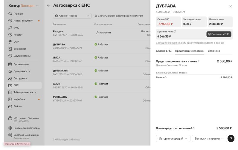Click the question mark hint near К уплате в июне
The width and height of the screenshot is (238, 150).
(x=175, y=32)
